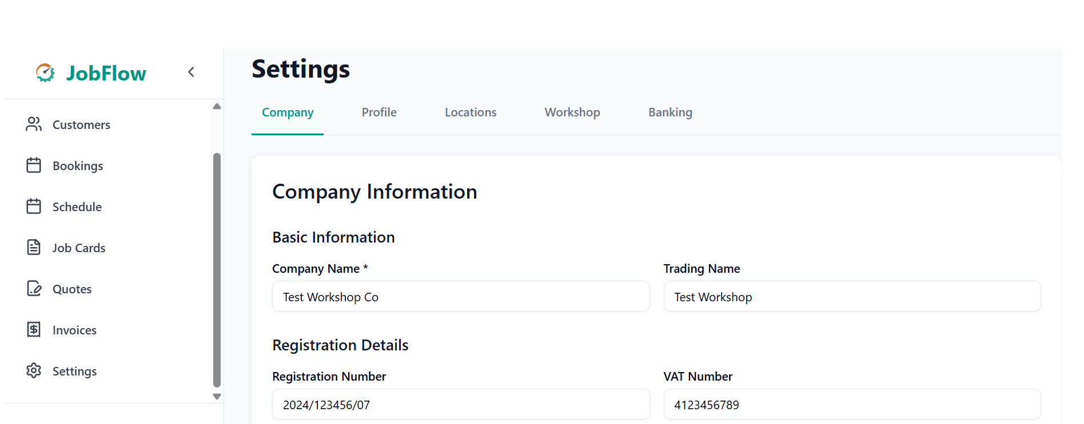The width and height of the screenshot is (1084, 424).
Task: Click the Settings gear icon in sidebar
Action: click(34, 371)
